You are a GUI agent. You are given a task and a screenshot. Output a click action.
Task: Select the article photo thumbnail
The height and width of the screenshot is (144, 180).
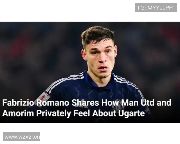coord(90,72)
